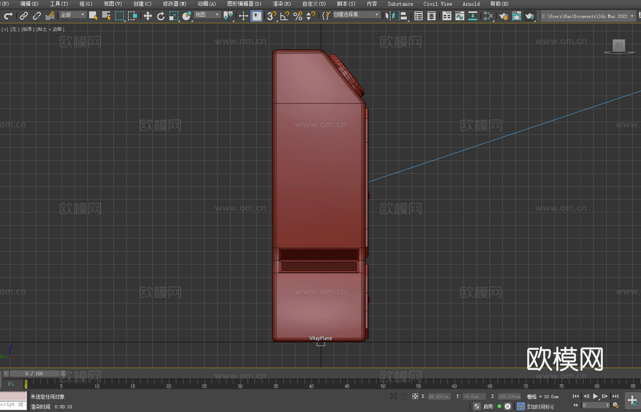
Task: Toggle the keyboard shortcut override button
Action: pyautogui.click(x=256, y=16)
